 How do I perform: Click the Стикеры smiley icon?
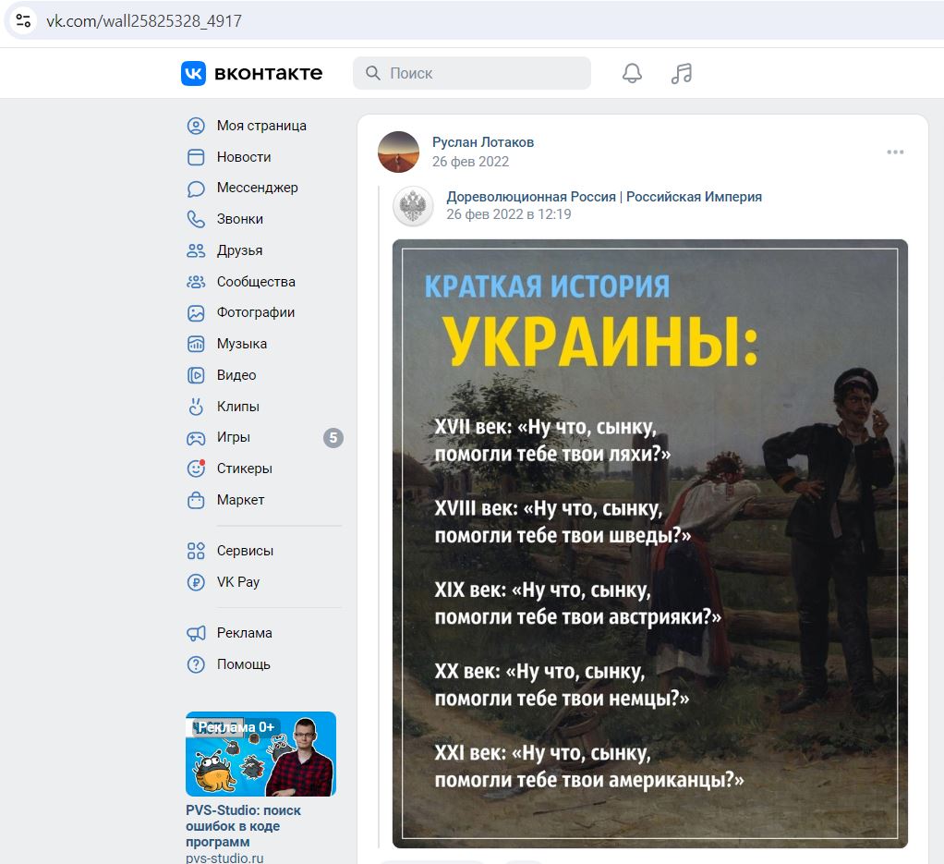point(196,469)
